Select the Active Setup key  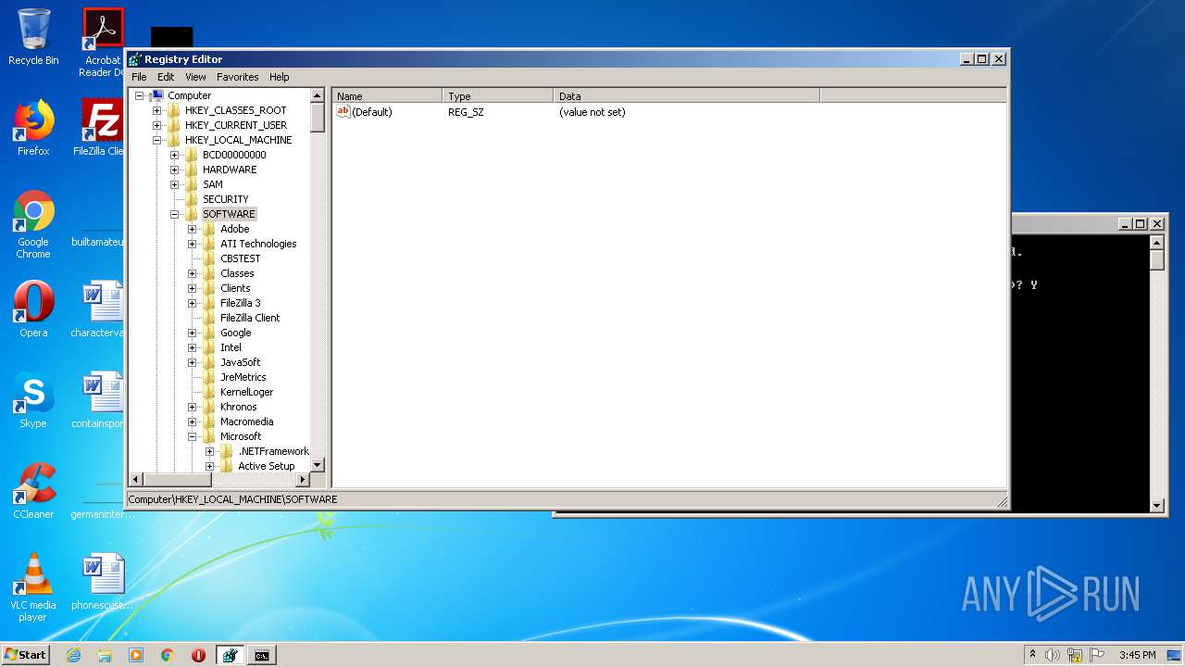[x=266, y=466]
